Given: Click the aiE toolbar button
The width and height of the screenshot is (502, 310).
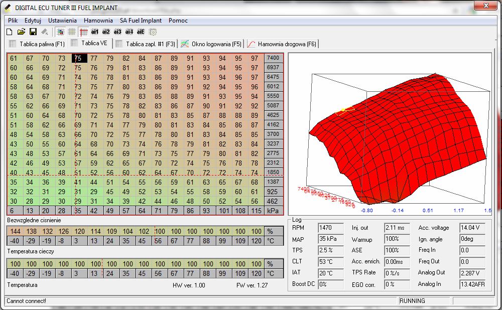Looking at the screenshot, I should [x=141, y=32].
